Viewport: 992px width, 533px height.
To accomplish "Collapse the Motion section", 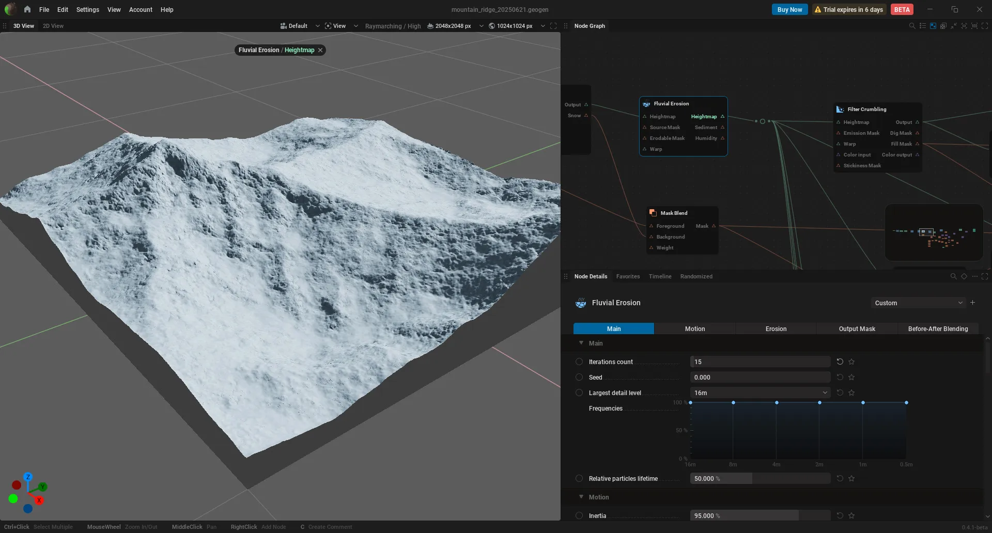I will [581, 497].
